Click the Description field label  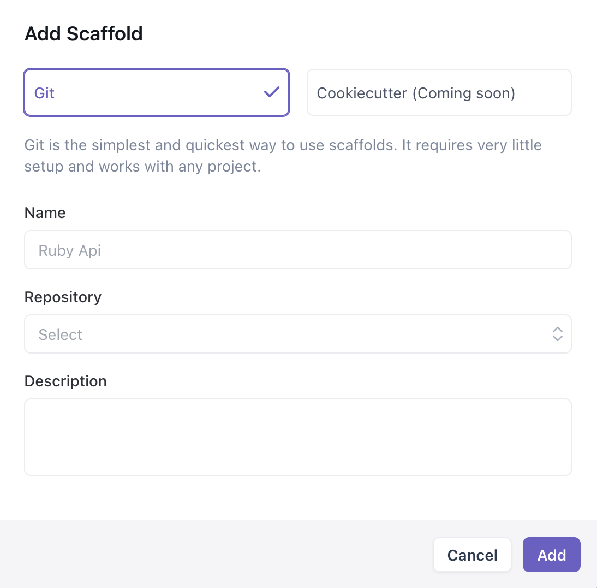[65, 381]
